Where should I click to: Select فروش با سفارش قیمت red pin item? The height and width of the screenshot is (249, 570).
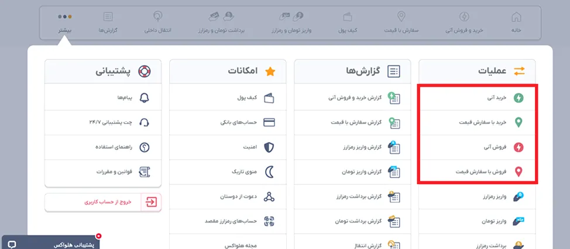pyautogui.click(x=477, y=172)
